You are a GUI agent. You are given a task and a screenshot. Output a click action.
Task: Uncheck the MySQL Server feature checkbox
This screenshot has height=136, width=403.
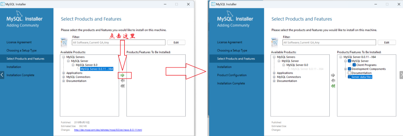[x=350, y=61]
